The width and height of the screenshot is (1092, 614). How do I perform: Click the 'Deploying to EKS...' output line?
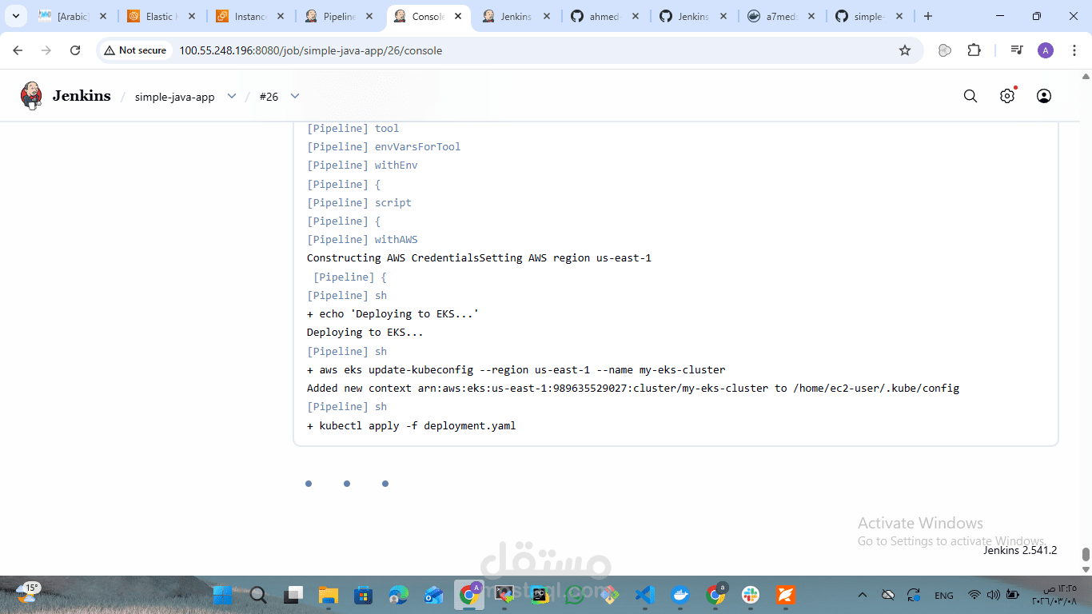(x=365, y=332)
